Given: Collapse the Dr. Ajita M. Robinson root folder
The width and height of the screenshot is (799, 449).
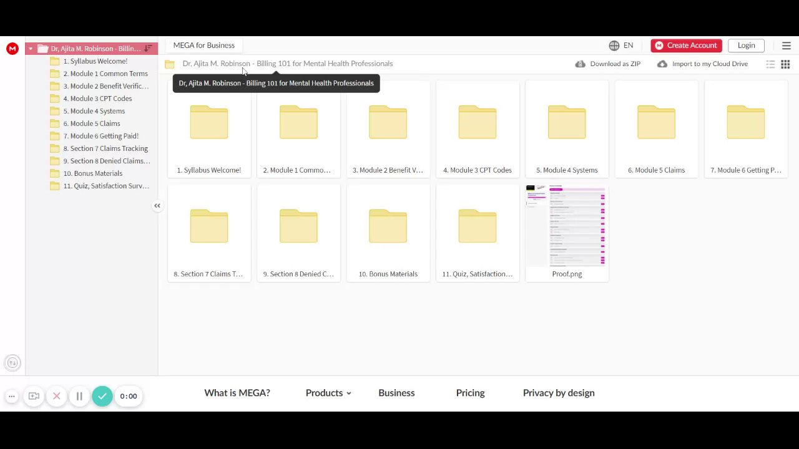Looking at the screenshot, I should (x=31, y=49).
